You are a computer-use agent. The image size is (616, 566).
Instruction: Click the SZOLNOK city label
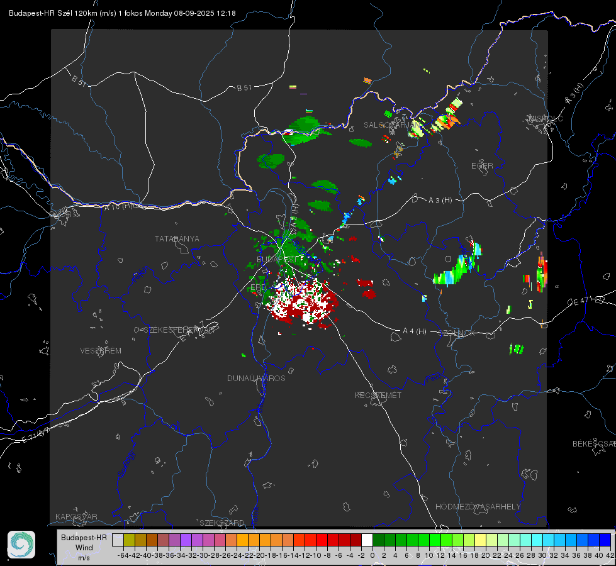[457, 333]
